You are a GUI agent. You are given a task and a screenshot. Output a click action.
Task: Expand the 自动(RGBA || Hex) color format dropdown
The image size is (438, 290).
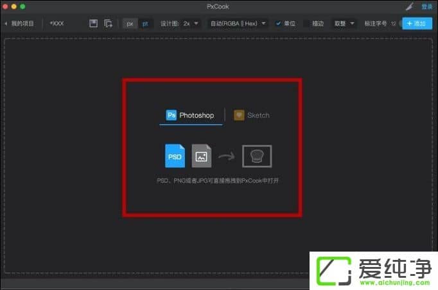238,24
